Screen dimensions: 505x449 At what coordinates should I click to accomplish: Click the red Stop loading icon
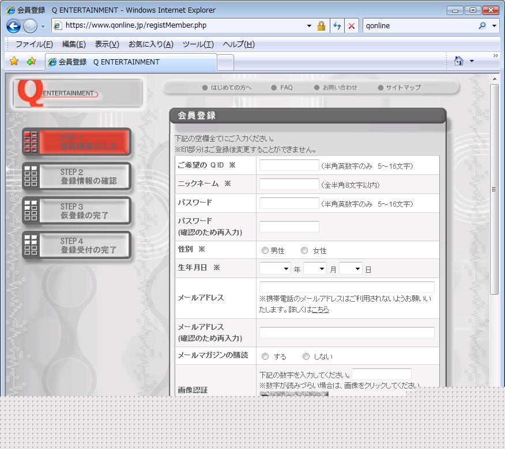pos(352,26)
